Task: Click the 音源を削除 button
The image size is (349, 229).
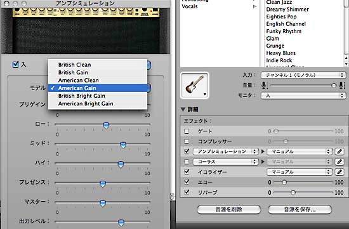Action: coord(229,209)
